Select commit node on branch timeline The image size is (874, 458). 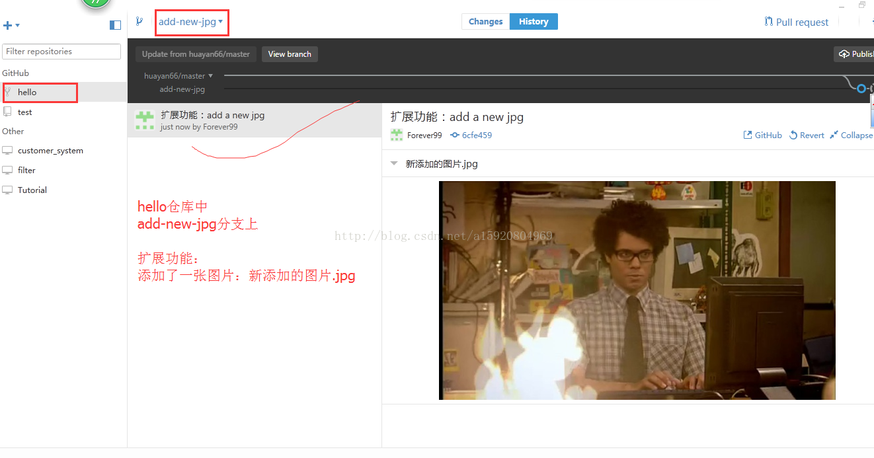[861, 89]
